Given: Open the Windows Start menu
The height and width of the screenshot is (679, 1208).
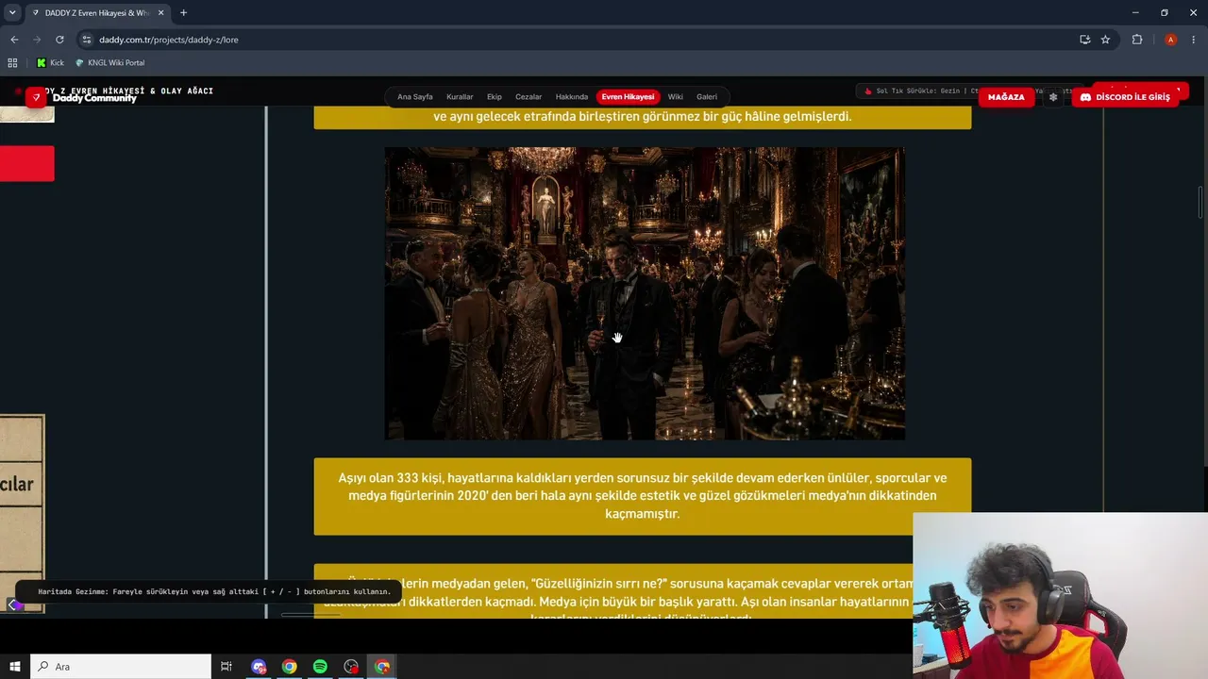Looking at the screenshot, I should pyautogui.click(x=15, y=667).
